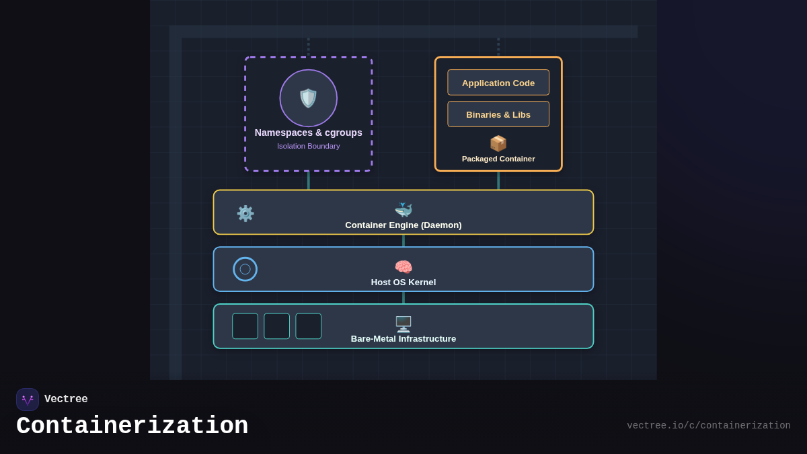807x454 pixels.
Task: Click the Containerization title text
Action: [132, 426]
